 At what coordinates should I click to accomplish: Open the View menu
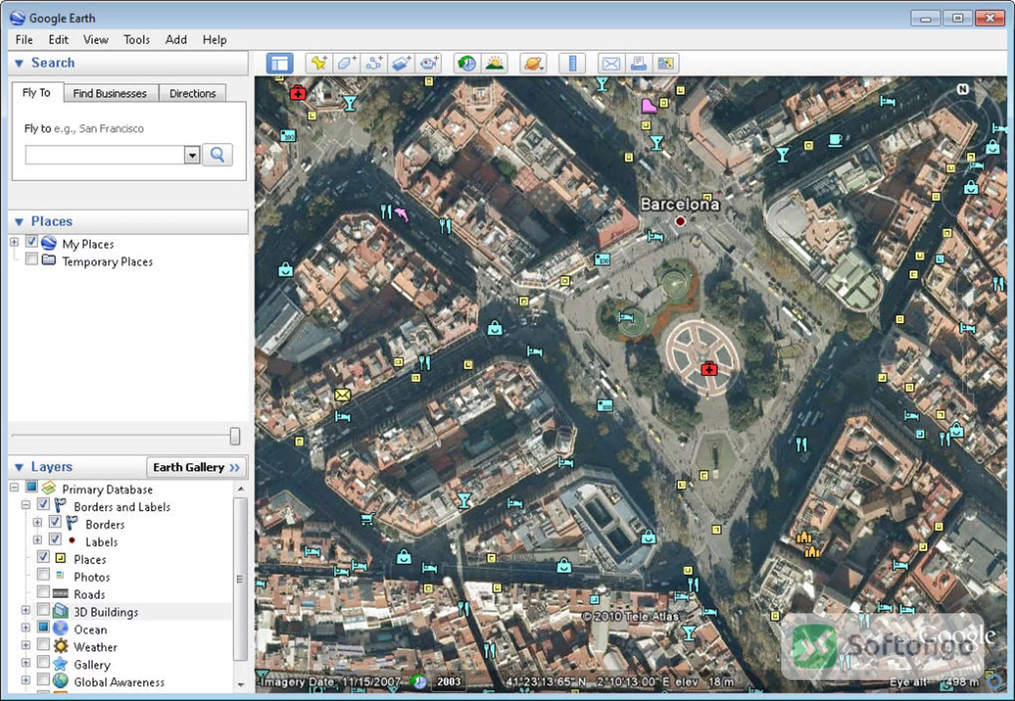tap(96, 40)
